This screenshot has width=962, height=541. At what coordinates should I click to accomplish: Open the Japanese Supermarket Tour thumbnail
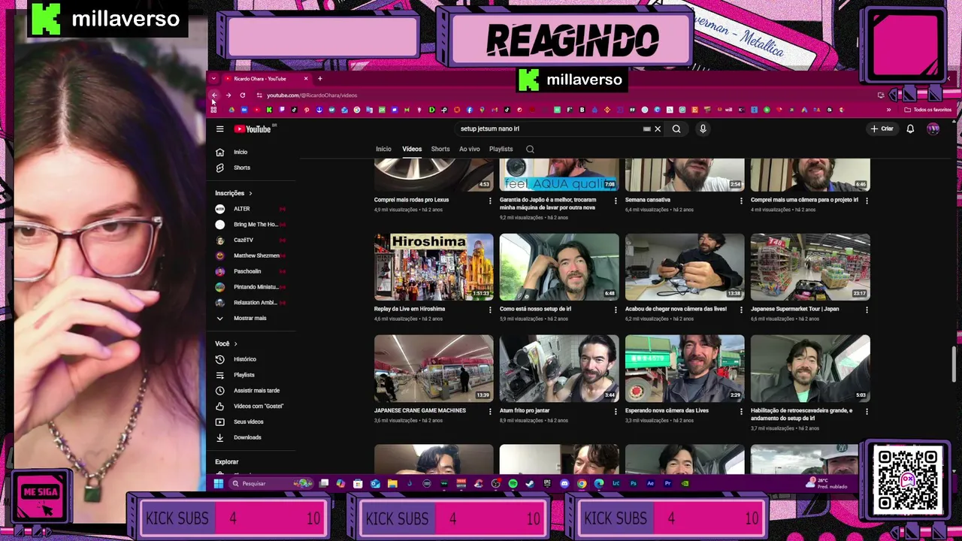pos(810,267)
